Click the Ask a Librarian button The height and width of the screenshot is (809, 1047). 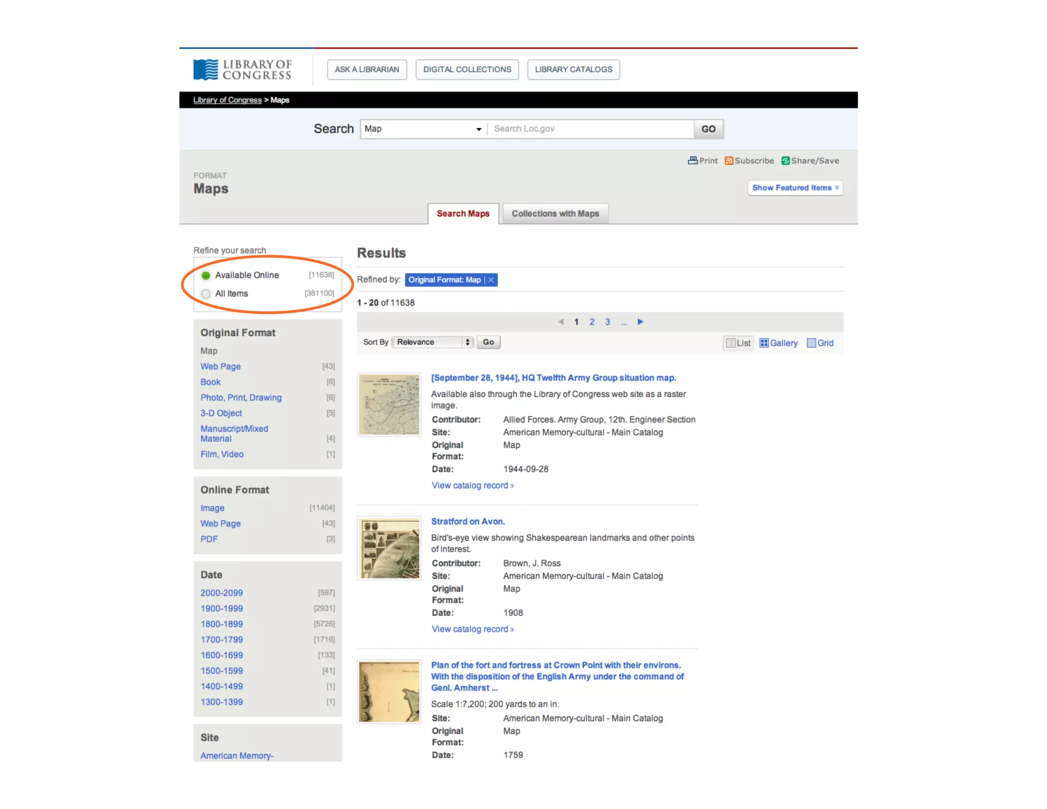367,70
